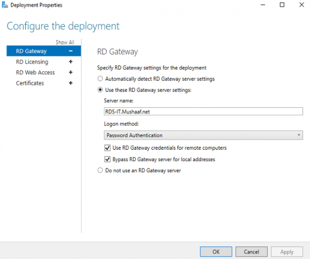Click the Server name text field

click(x=203, y=111)
